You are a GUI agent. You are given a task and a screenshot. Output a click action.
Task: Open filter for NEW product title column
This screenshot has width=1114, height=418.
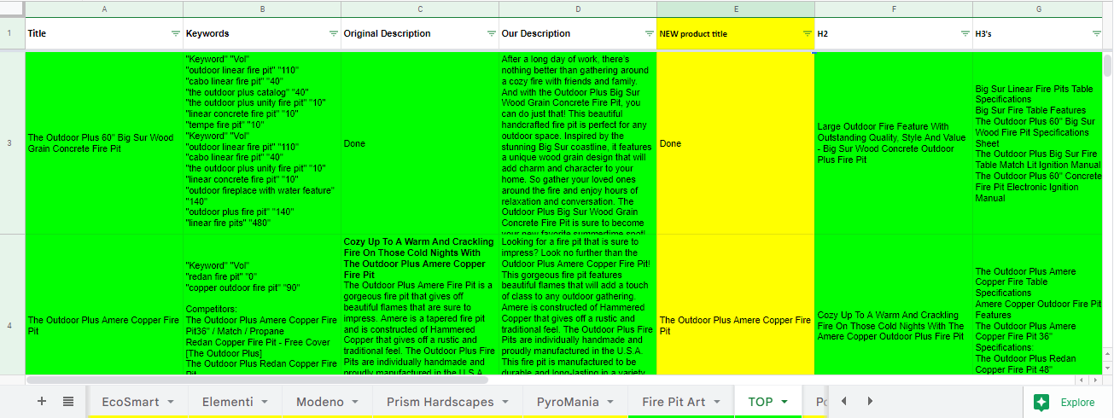pos(807,34)
